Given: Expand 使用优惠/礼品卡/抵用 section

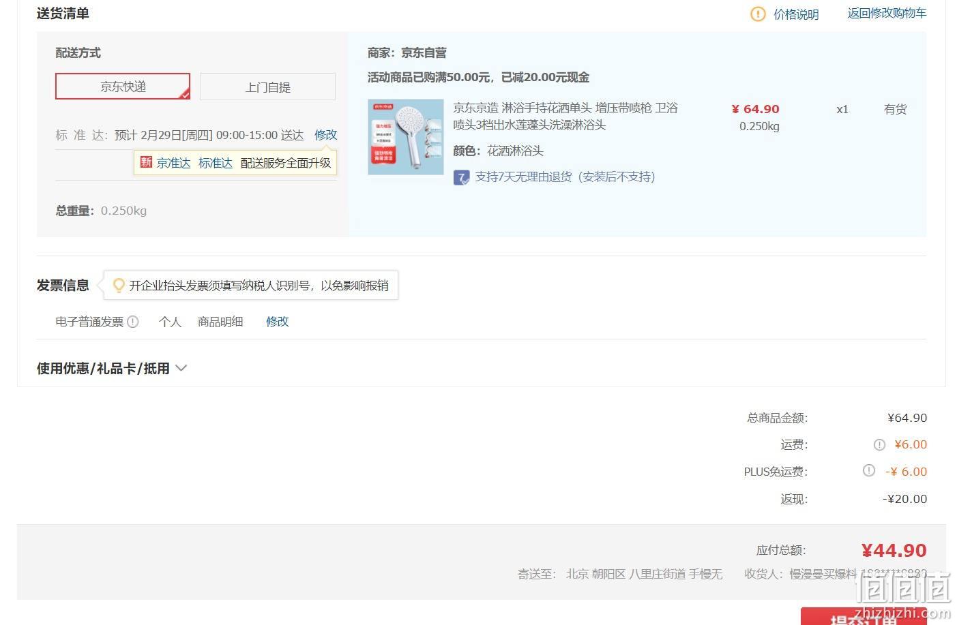Looking at the screenshot, I should 112,368.
